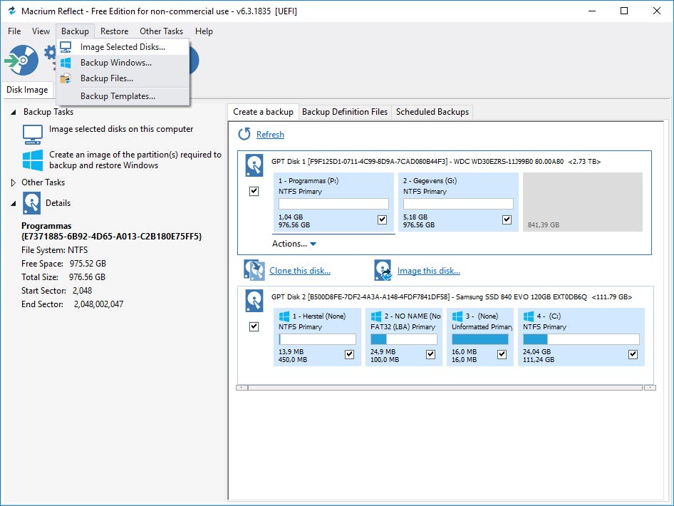Click GPT Disk 2 drive icon
This screenshot has width=674, height=506.
(254, 301)
